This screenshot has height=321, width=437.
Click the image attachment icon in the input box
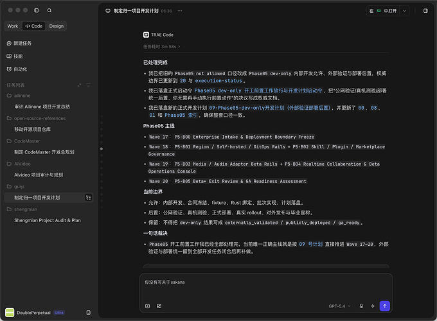(159, 306)
